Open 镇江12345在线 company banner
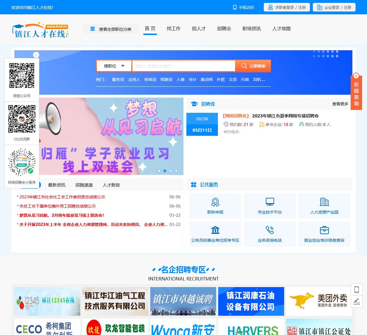367x335 pixels. (x=47, y=301)
